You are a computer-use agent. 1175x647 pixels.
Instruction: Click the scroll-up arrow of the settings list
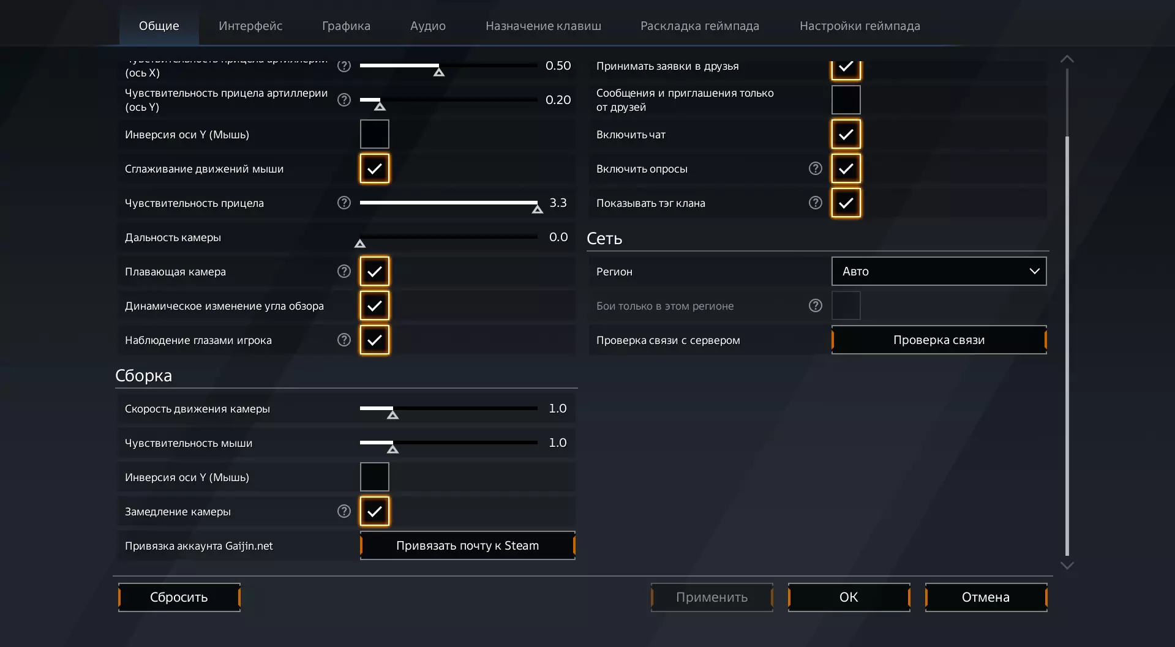(x=1067, y=59)
